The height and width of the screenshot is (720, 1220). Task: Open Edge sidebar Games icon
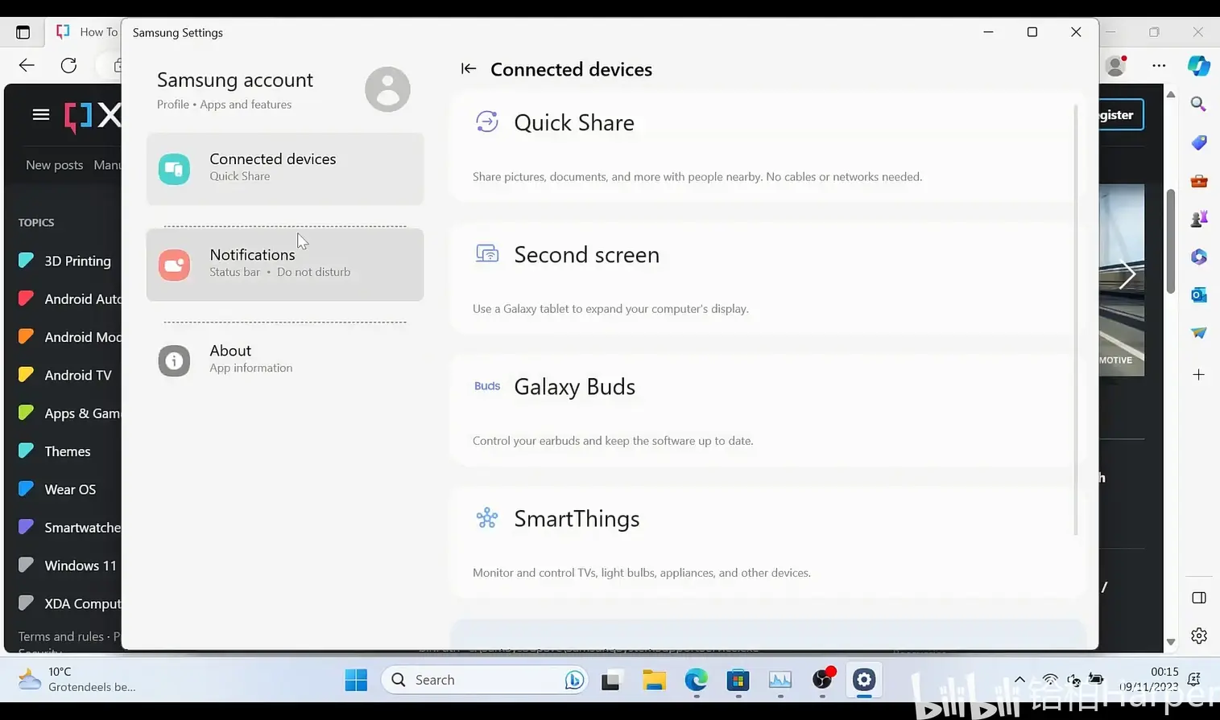click(1199, 218)
